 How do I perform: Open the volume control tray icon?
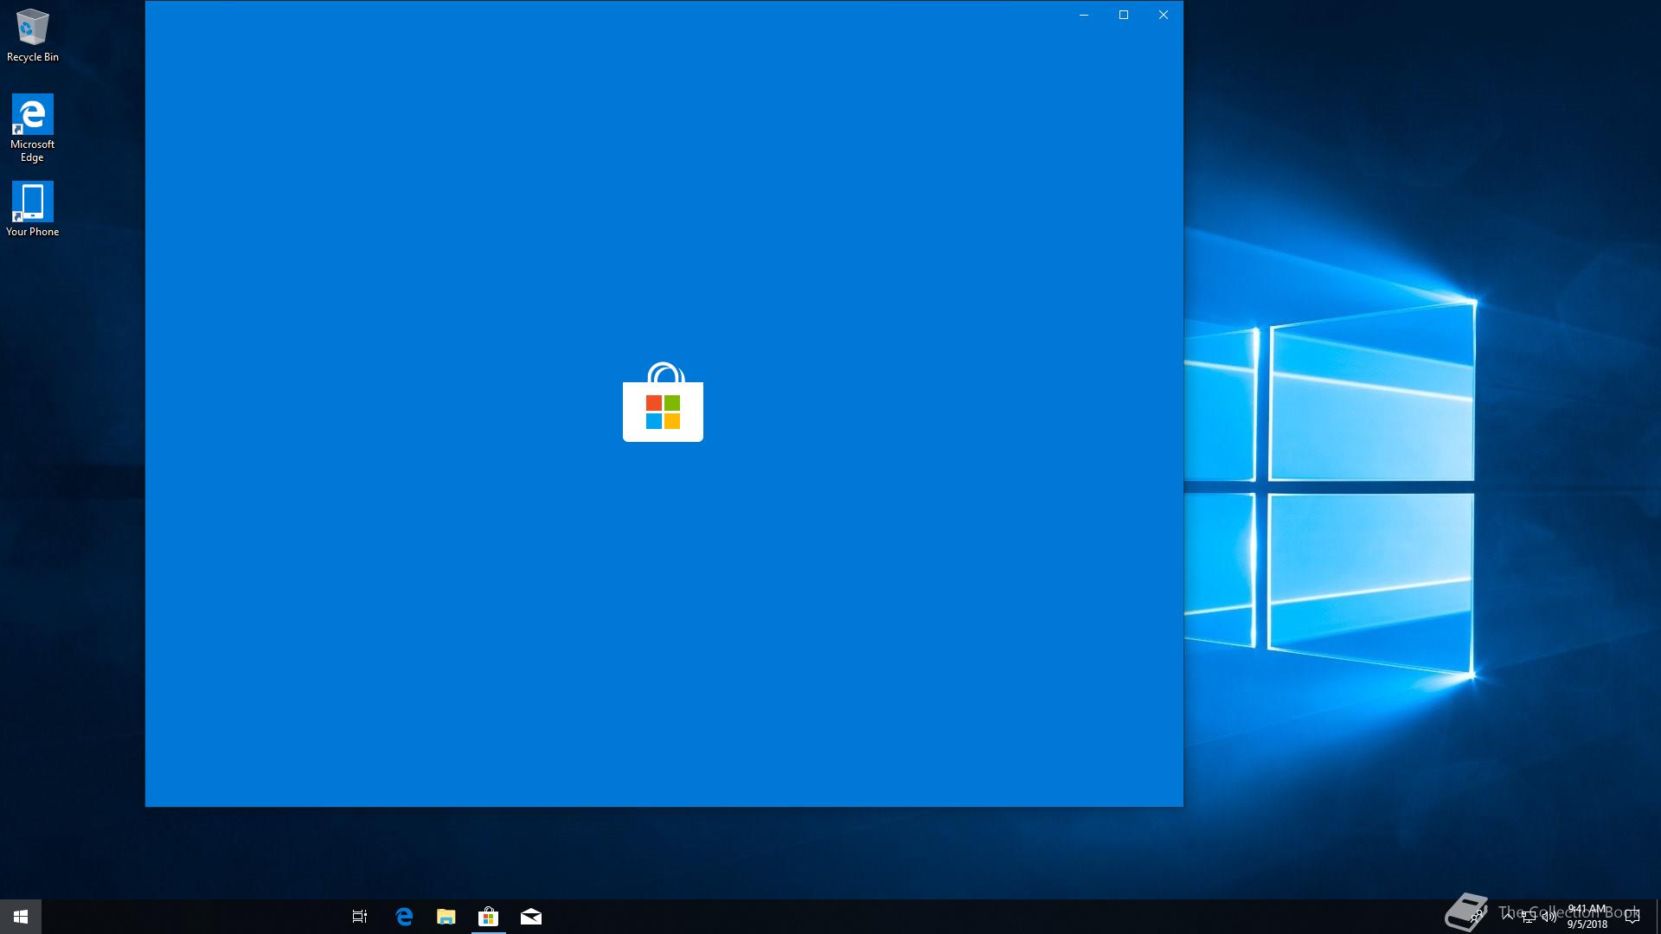[x=1549, y=917]
